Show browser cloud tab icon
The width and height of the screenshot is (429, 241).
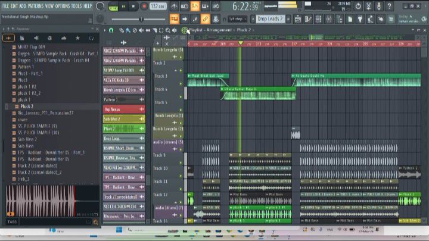click(64, 38)
